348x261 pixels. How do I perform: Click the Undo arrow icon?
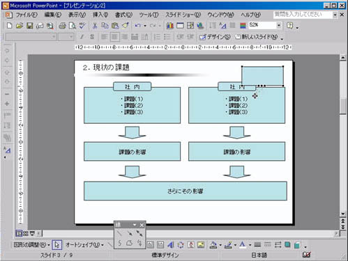coord(138,26)
